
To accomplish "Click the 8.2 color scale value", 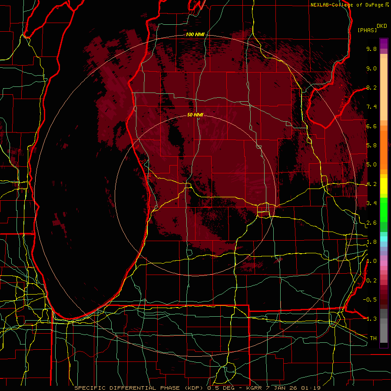I will click(371, 87).
